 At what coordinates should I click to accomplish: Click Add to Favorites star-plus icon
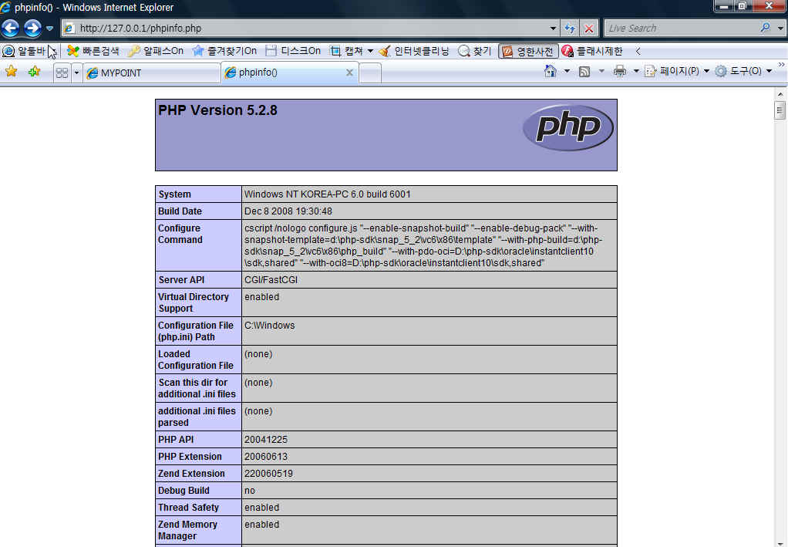34,72
